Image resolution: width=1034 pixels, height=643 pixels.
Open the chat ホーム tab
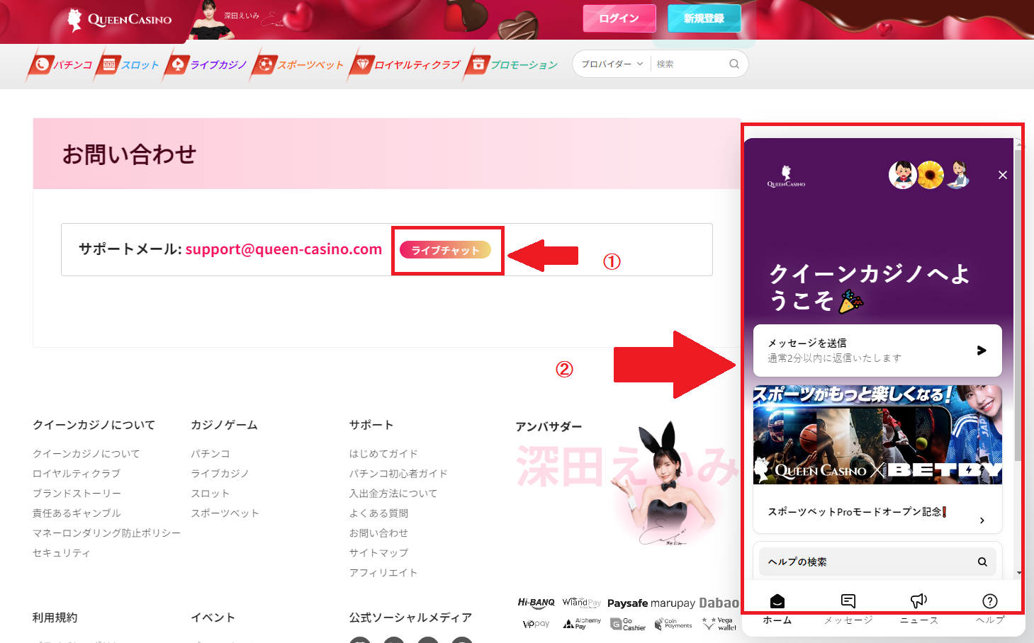tap(777, 609)
